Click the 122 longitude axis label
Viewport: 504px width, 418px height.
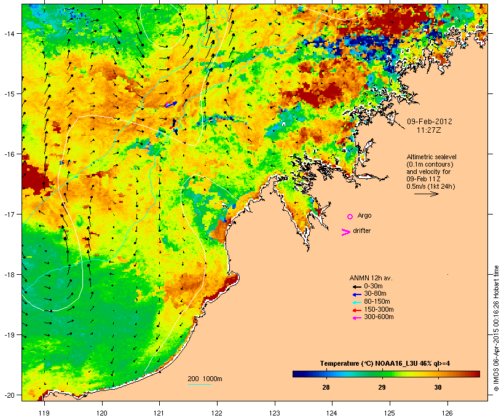[217, 413]
